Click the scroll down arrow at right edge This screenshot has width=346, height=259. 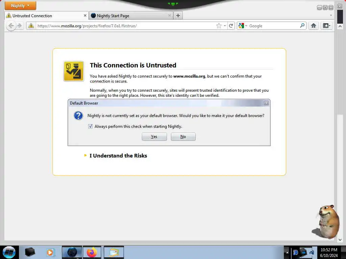point(340,239)
